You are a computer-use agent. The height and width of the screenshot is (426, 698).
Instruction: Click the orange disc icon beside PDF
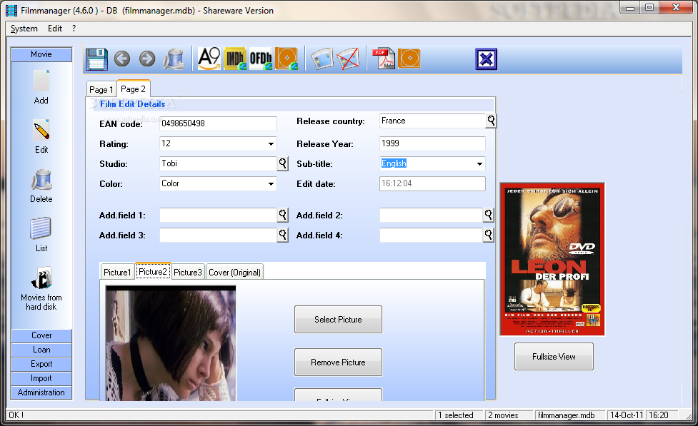click(409, 59)
